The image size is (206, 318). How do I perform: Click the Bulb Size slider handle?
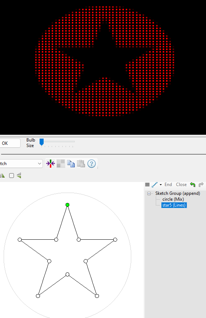click(x=42, y=142)
